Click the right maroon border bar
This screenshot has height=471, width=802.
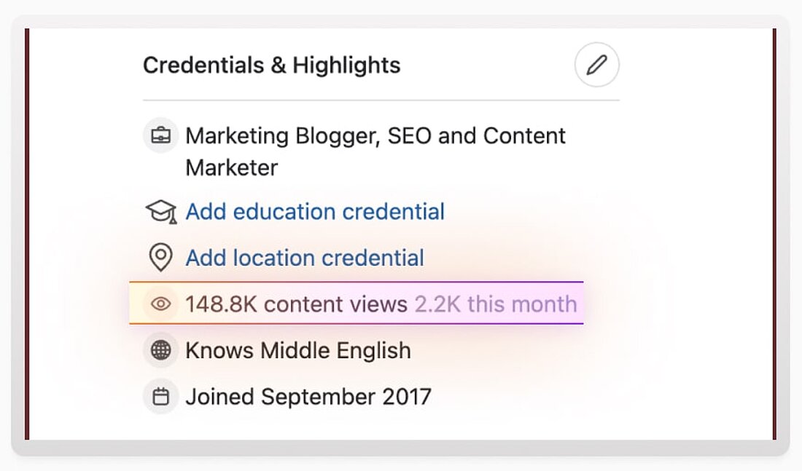[774, 233]
